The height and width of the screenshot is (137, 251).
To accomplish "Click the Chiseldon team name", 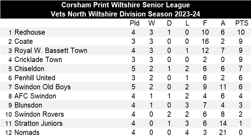I will 29,69.
